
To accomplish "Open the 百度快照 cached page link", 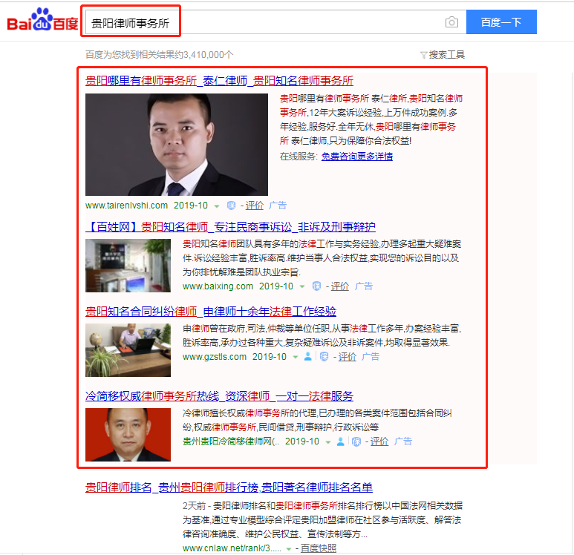I will tap(319, 548).
